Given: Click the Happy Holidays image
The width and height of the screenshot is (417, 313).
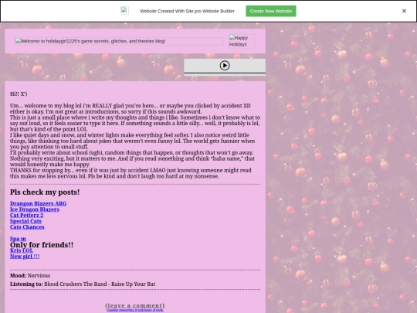Looking at the screenshot, I should tap(242, 41).
